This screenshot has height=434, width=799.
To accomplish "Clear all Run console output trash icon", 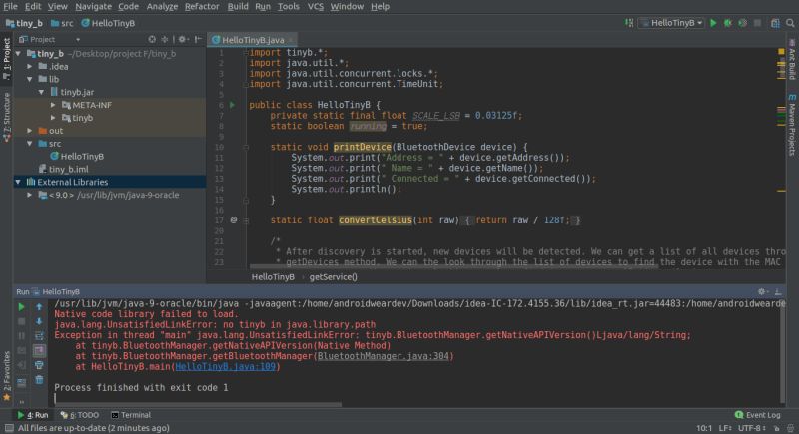I will pos(39,380).
